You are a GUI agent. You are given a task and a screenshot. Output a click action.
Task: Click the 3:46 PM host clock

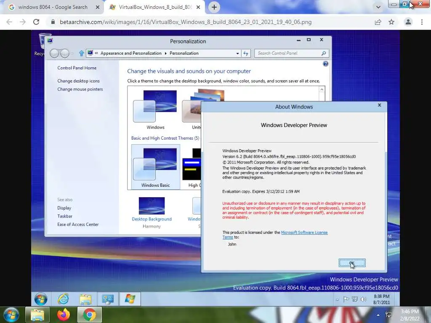tap(410, 315)
